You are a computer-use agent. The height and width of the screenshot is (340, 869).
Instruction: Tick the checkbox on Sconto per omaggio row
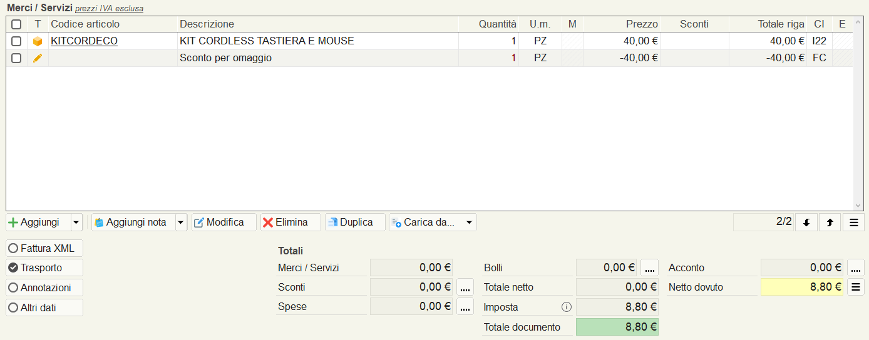click(x=17, y=58)
